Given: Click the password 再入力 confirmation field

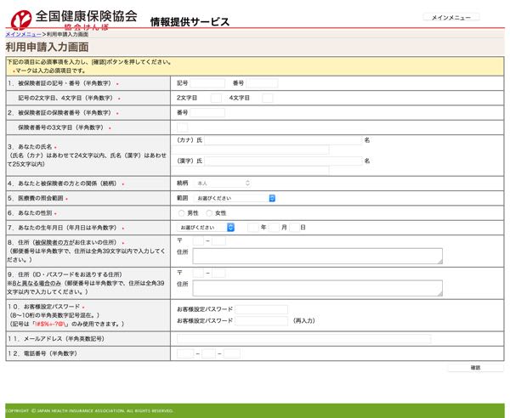Looking at the screenshot, I should click(x=261, y=321).
